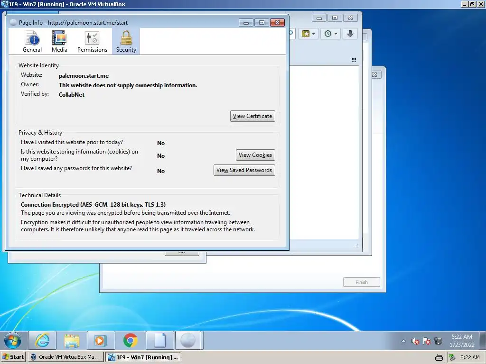
Task: Click the grid icon in the browser window
Action: pyautogui.click(x=354, y=60)
